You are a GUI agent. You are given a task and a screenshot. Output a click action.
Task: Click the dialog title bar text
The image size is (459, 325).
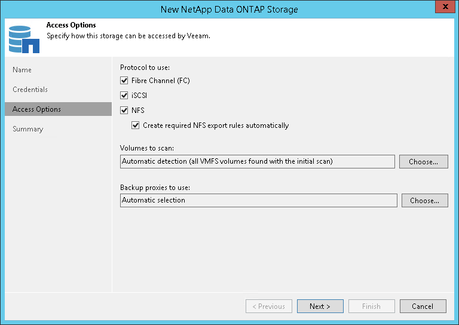pos(229,9)
